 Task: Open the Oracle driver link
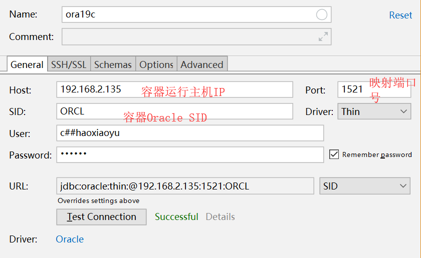tap(70, 239)
